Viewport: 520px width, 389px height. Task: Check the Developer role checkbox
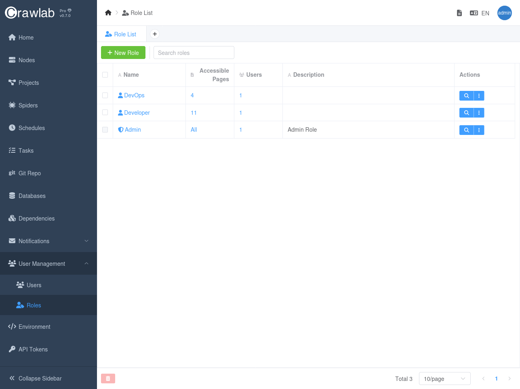pos(105,113)
